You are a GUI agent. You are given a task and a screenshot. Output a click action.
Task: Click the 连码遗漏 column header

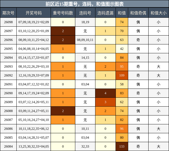coord(105,13)
